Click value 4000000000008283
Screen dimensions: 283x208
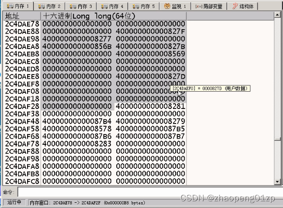point(77,144)
